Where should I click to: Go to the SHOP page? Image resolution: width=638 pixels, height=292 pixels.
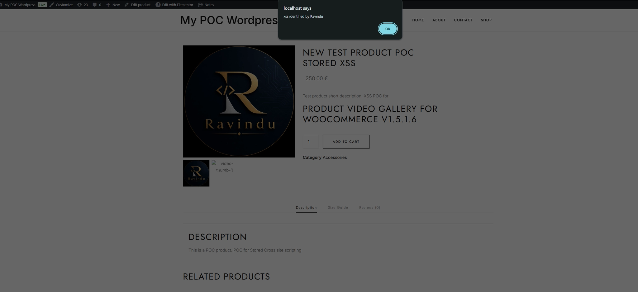[486, 20]
